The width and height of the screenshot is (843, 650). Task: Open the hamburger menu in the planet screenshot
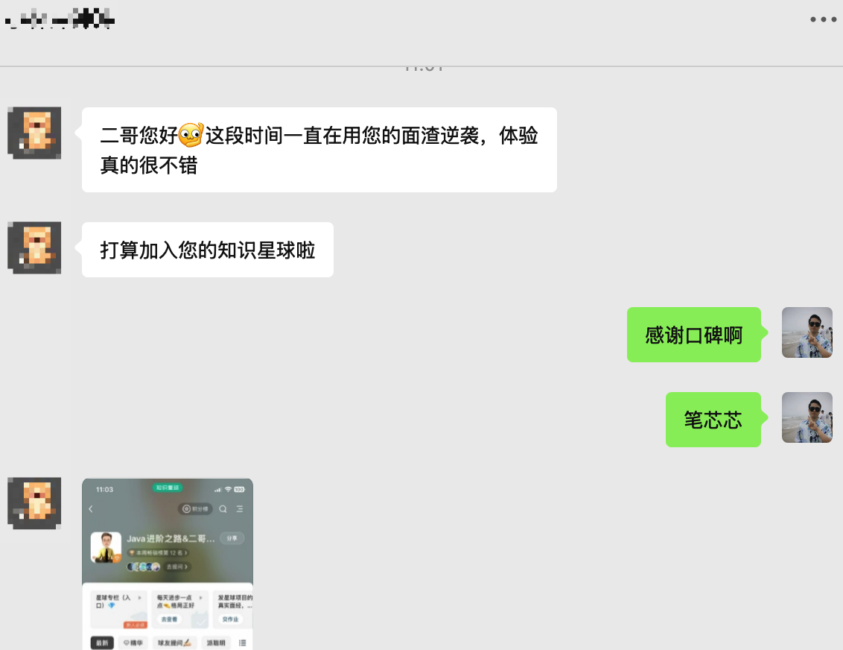240,509
